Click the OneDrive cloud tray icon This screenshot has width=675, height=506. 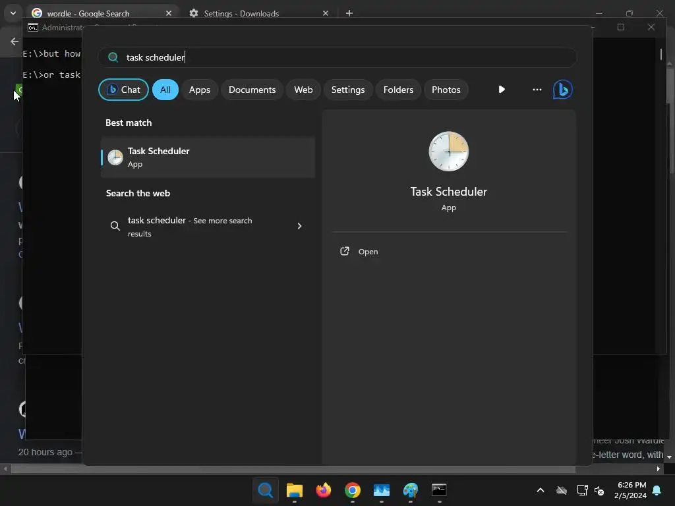(562, 490)
